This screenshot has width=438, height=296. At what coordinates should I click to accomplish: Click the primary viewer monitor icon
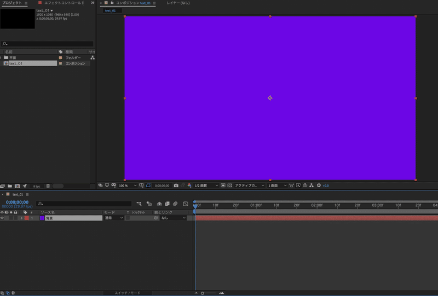click(x=107, y=185)
